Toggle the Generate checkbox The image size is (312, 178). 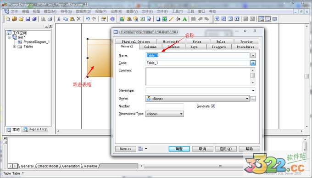pos(213,106)
